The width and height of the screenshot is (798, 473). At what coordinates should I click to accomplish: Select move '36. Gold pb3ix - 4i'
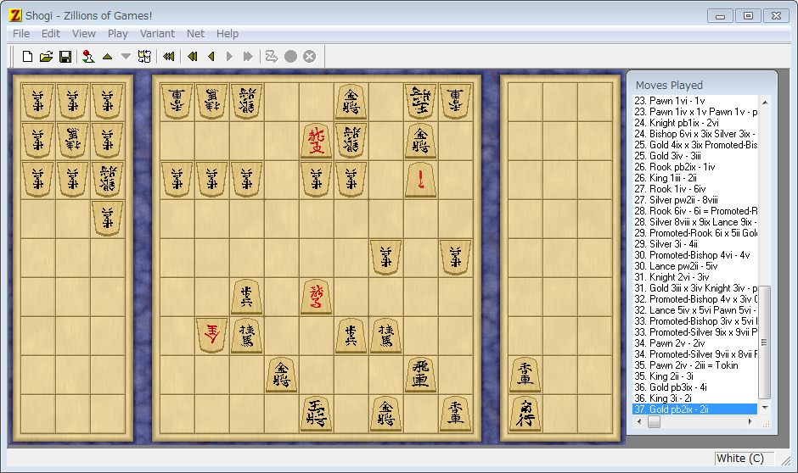[x=694, y=387]
